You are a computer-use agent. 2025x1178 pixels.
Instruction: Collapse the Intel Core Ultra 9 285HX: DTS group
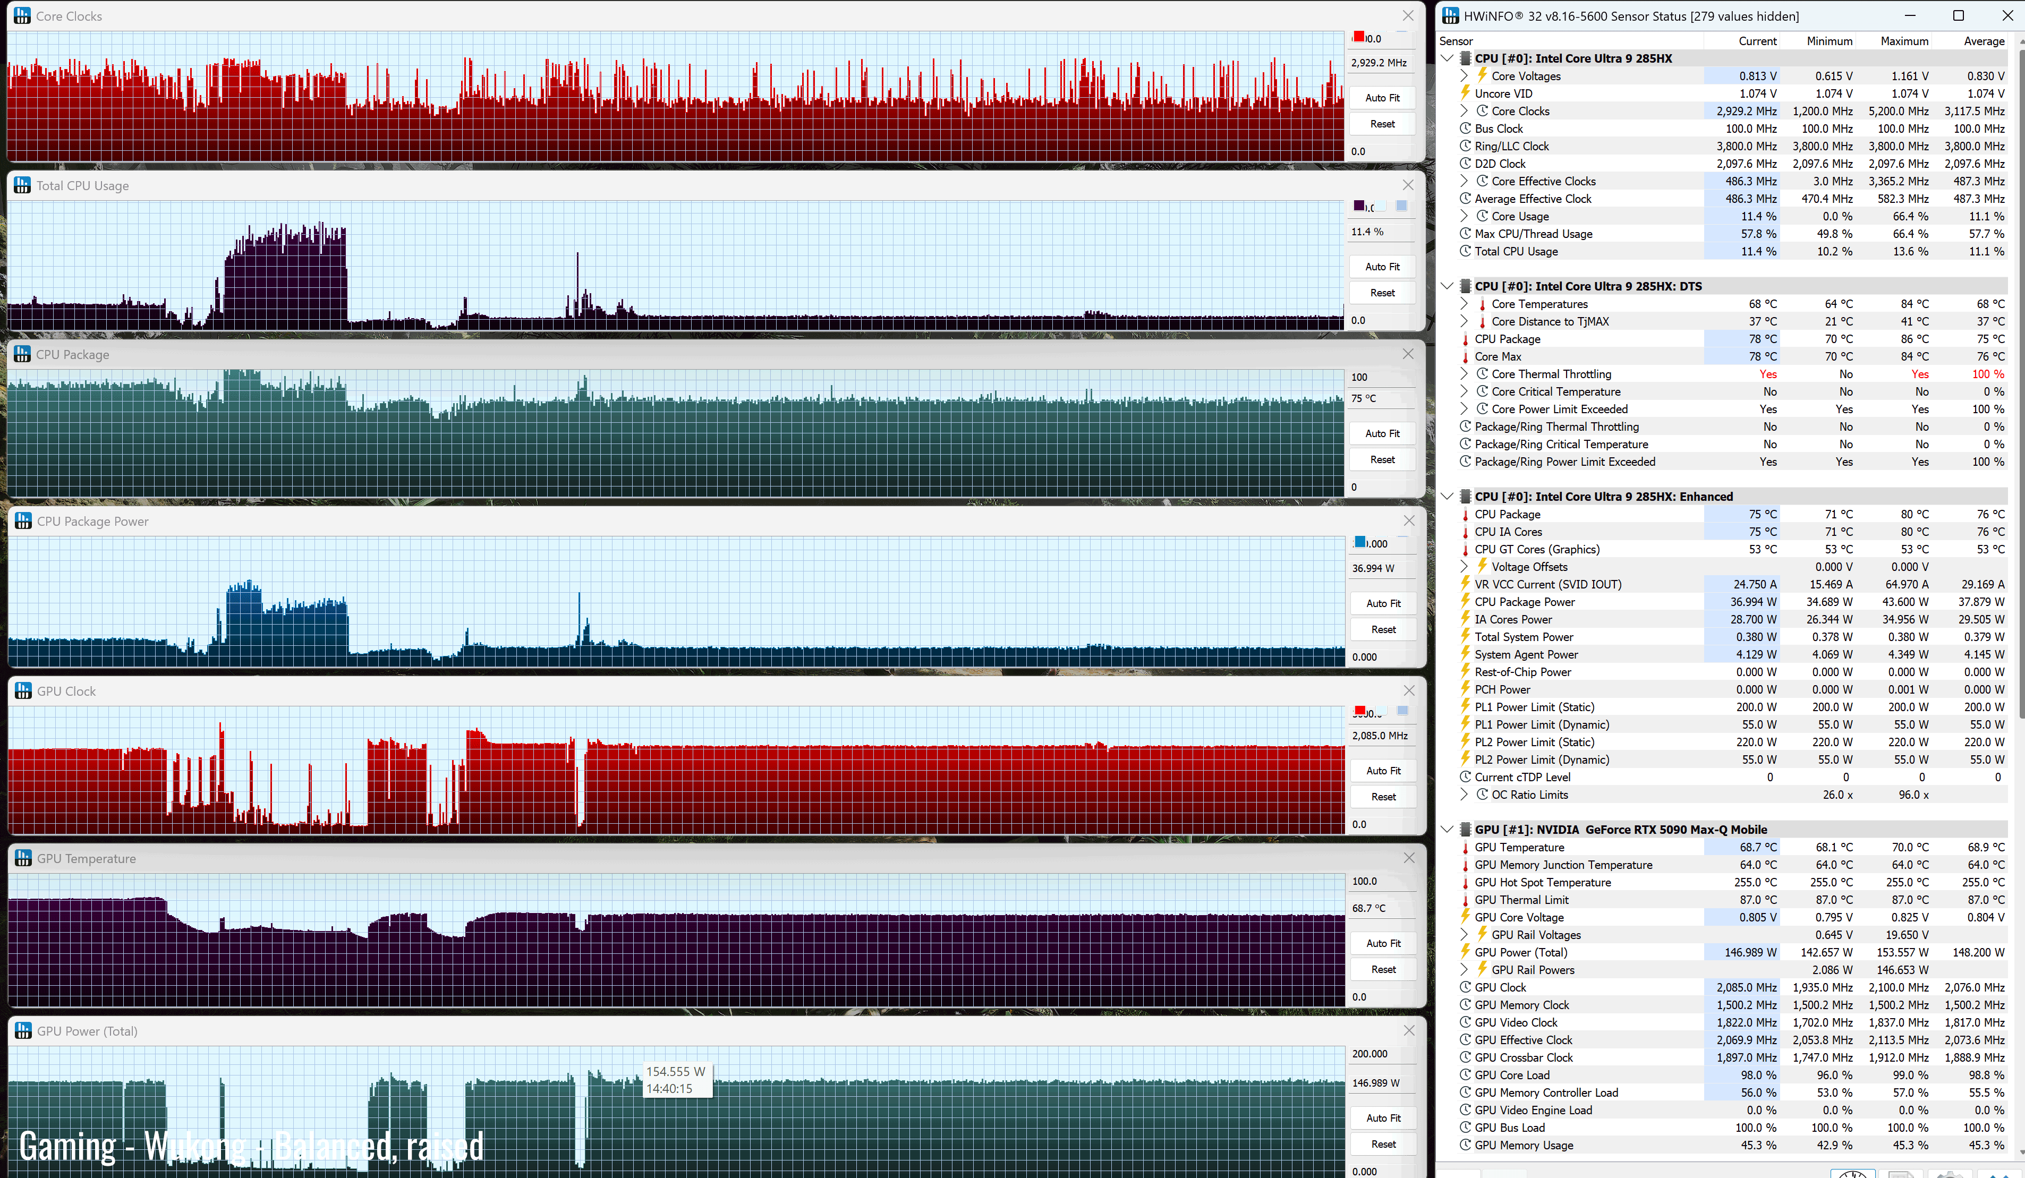click(x=1447, y=286)
